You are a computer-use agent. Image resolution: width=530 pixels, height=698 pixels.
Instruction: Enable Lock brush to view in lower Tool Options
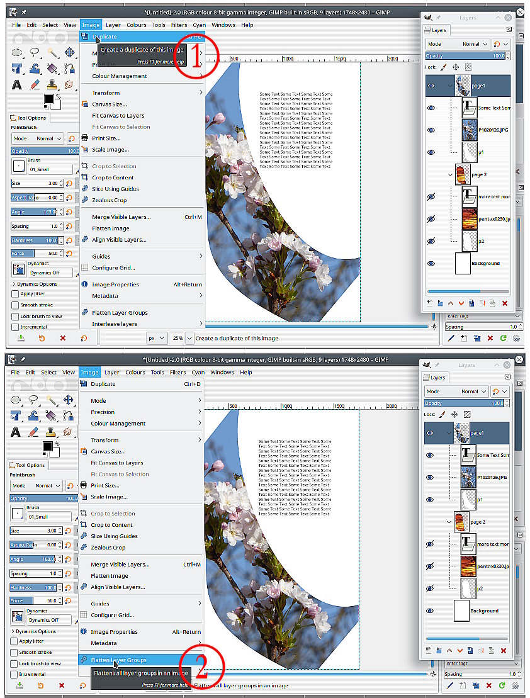[14, 663]
